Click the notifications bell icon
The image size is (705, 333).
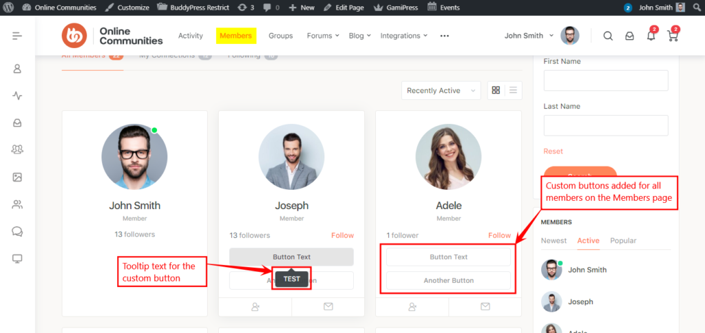click(651, 36)
